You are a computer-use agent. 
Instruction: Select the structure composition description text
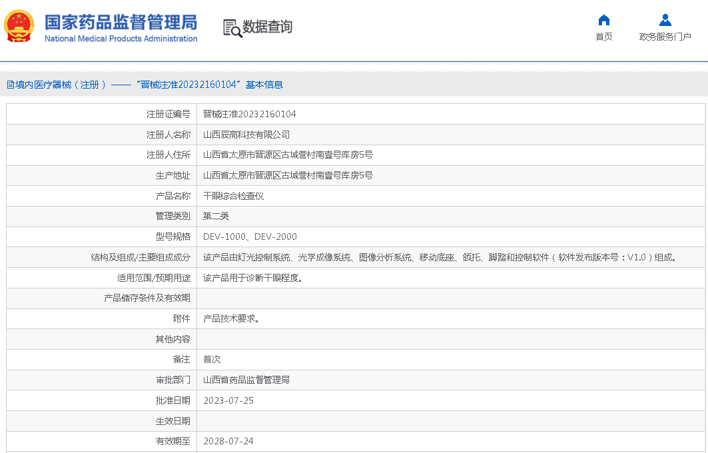point(440,257)
